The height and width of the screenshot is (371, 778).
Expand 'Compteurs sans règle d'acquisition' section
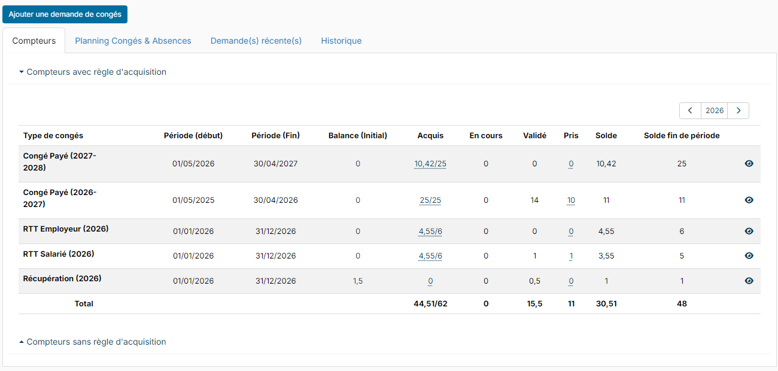93,342
